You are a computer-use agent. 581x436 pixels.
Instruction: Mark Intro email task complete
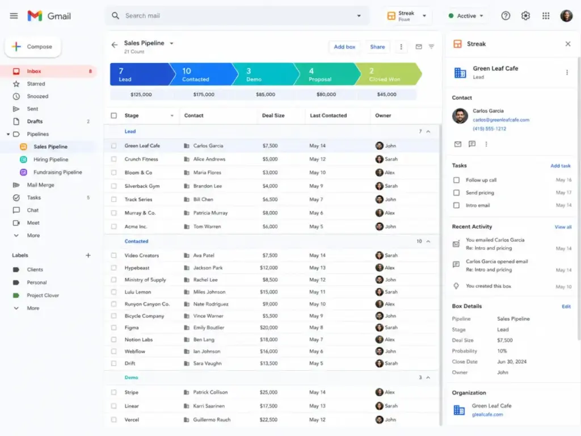[457, 206]
